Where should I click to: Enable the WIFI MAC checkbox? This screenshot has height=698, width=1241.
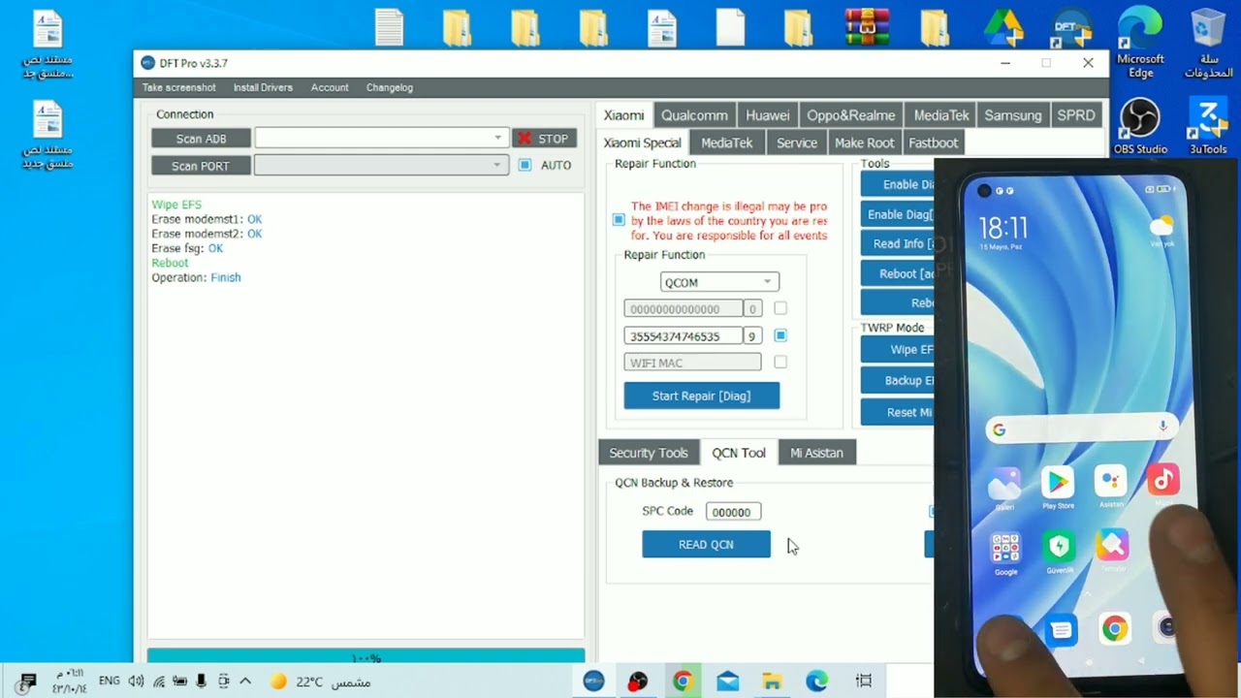(x=780, y=363)
